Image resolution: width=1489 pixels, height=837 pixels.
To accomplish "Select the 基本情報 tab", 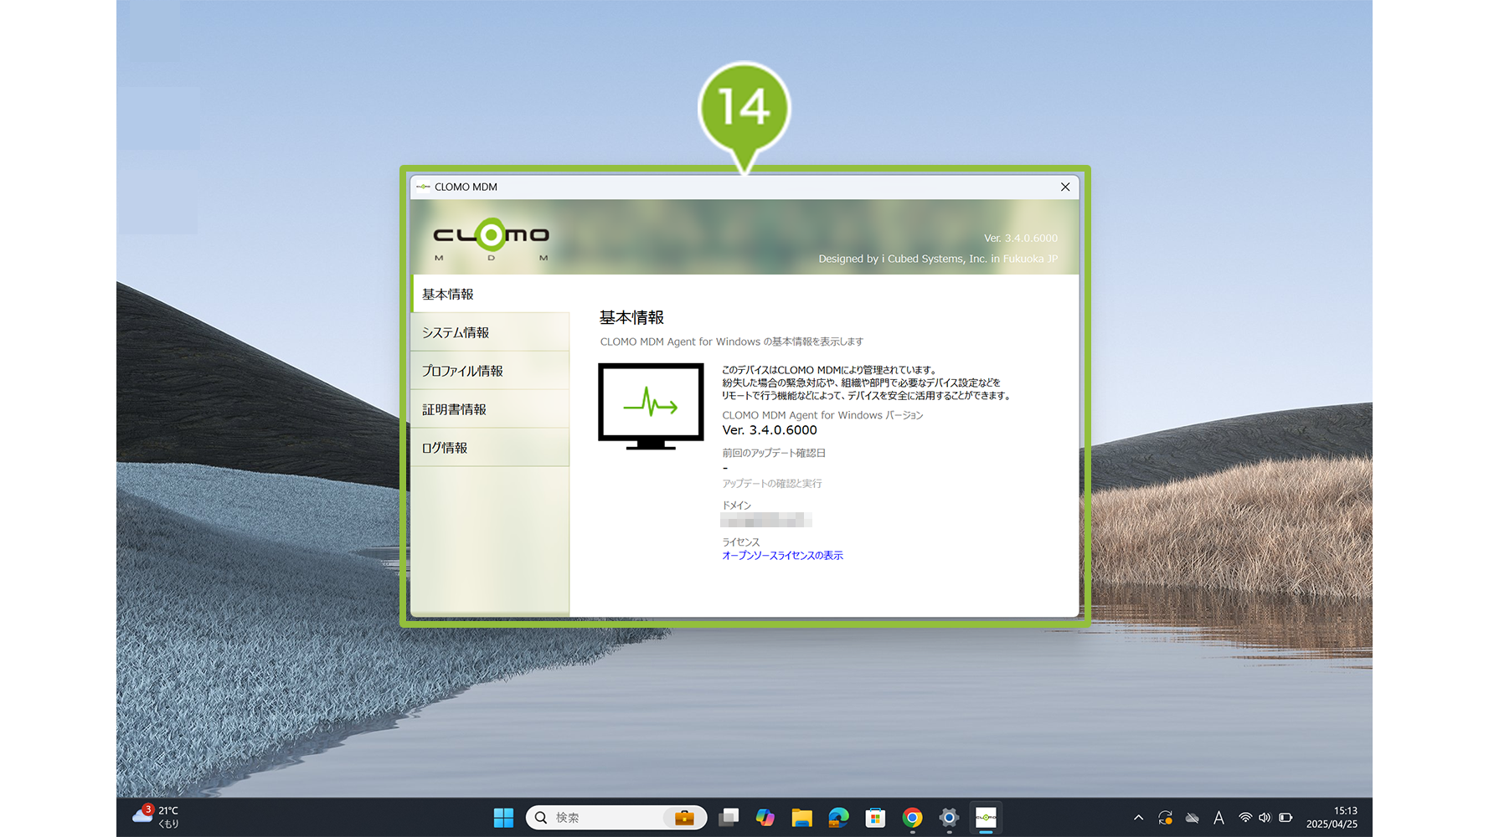I will coord(490,295).
